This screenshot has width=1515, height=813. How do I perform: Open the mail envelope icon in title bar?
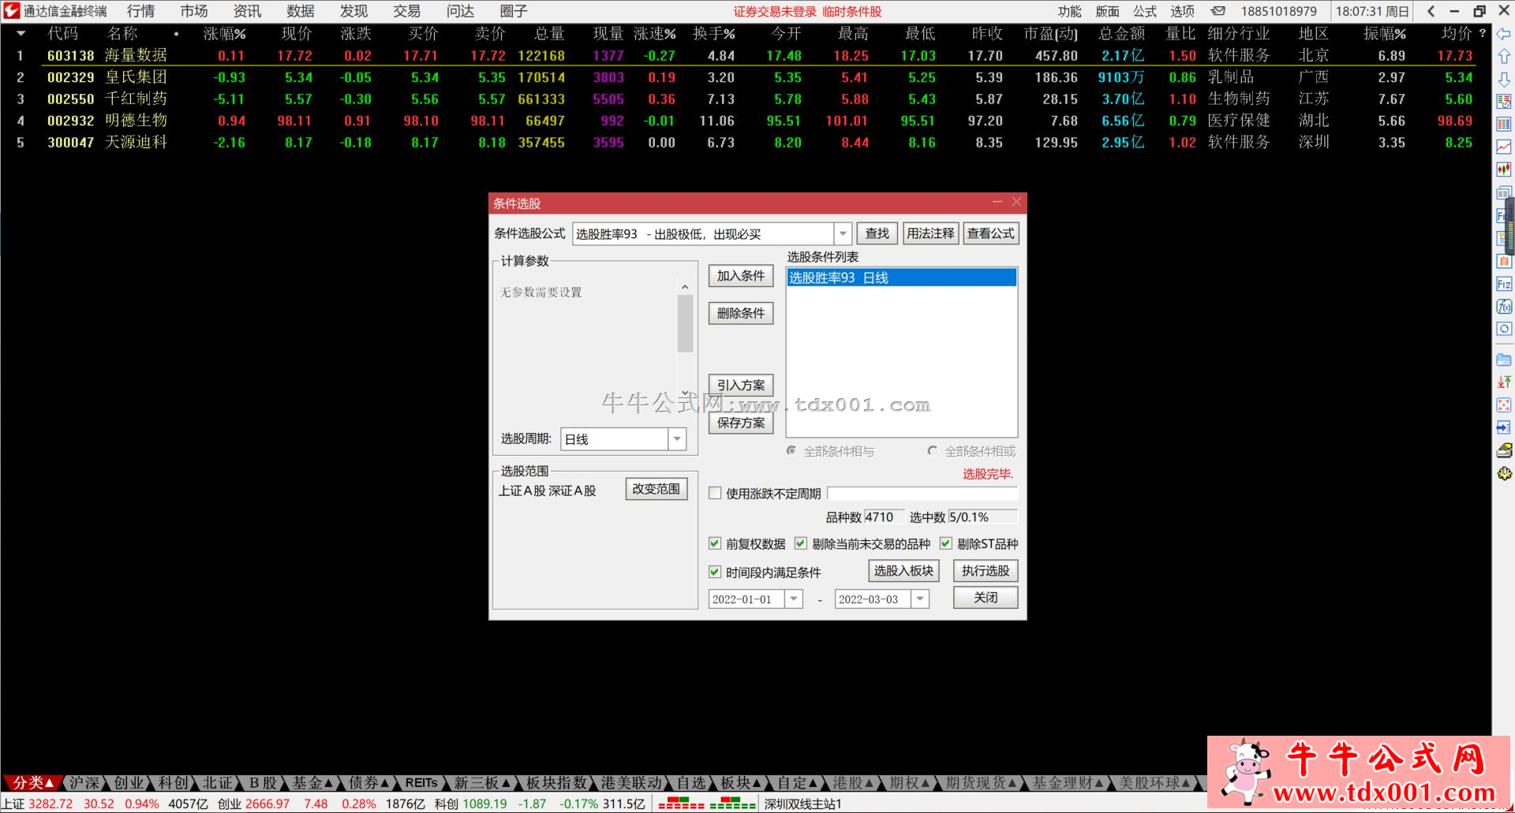[1218, 11]
